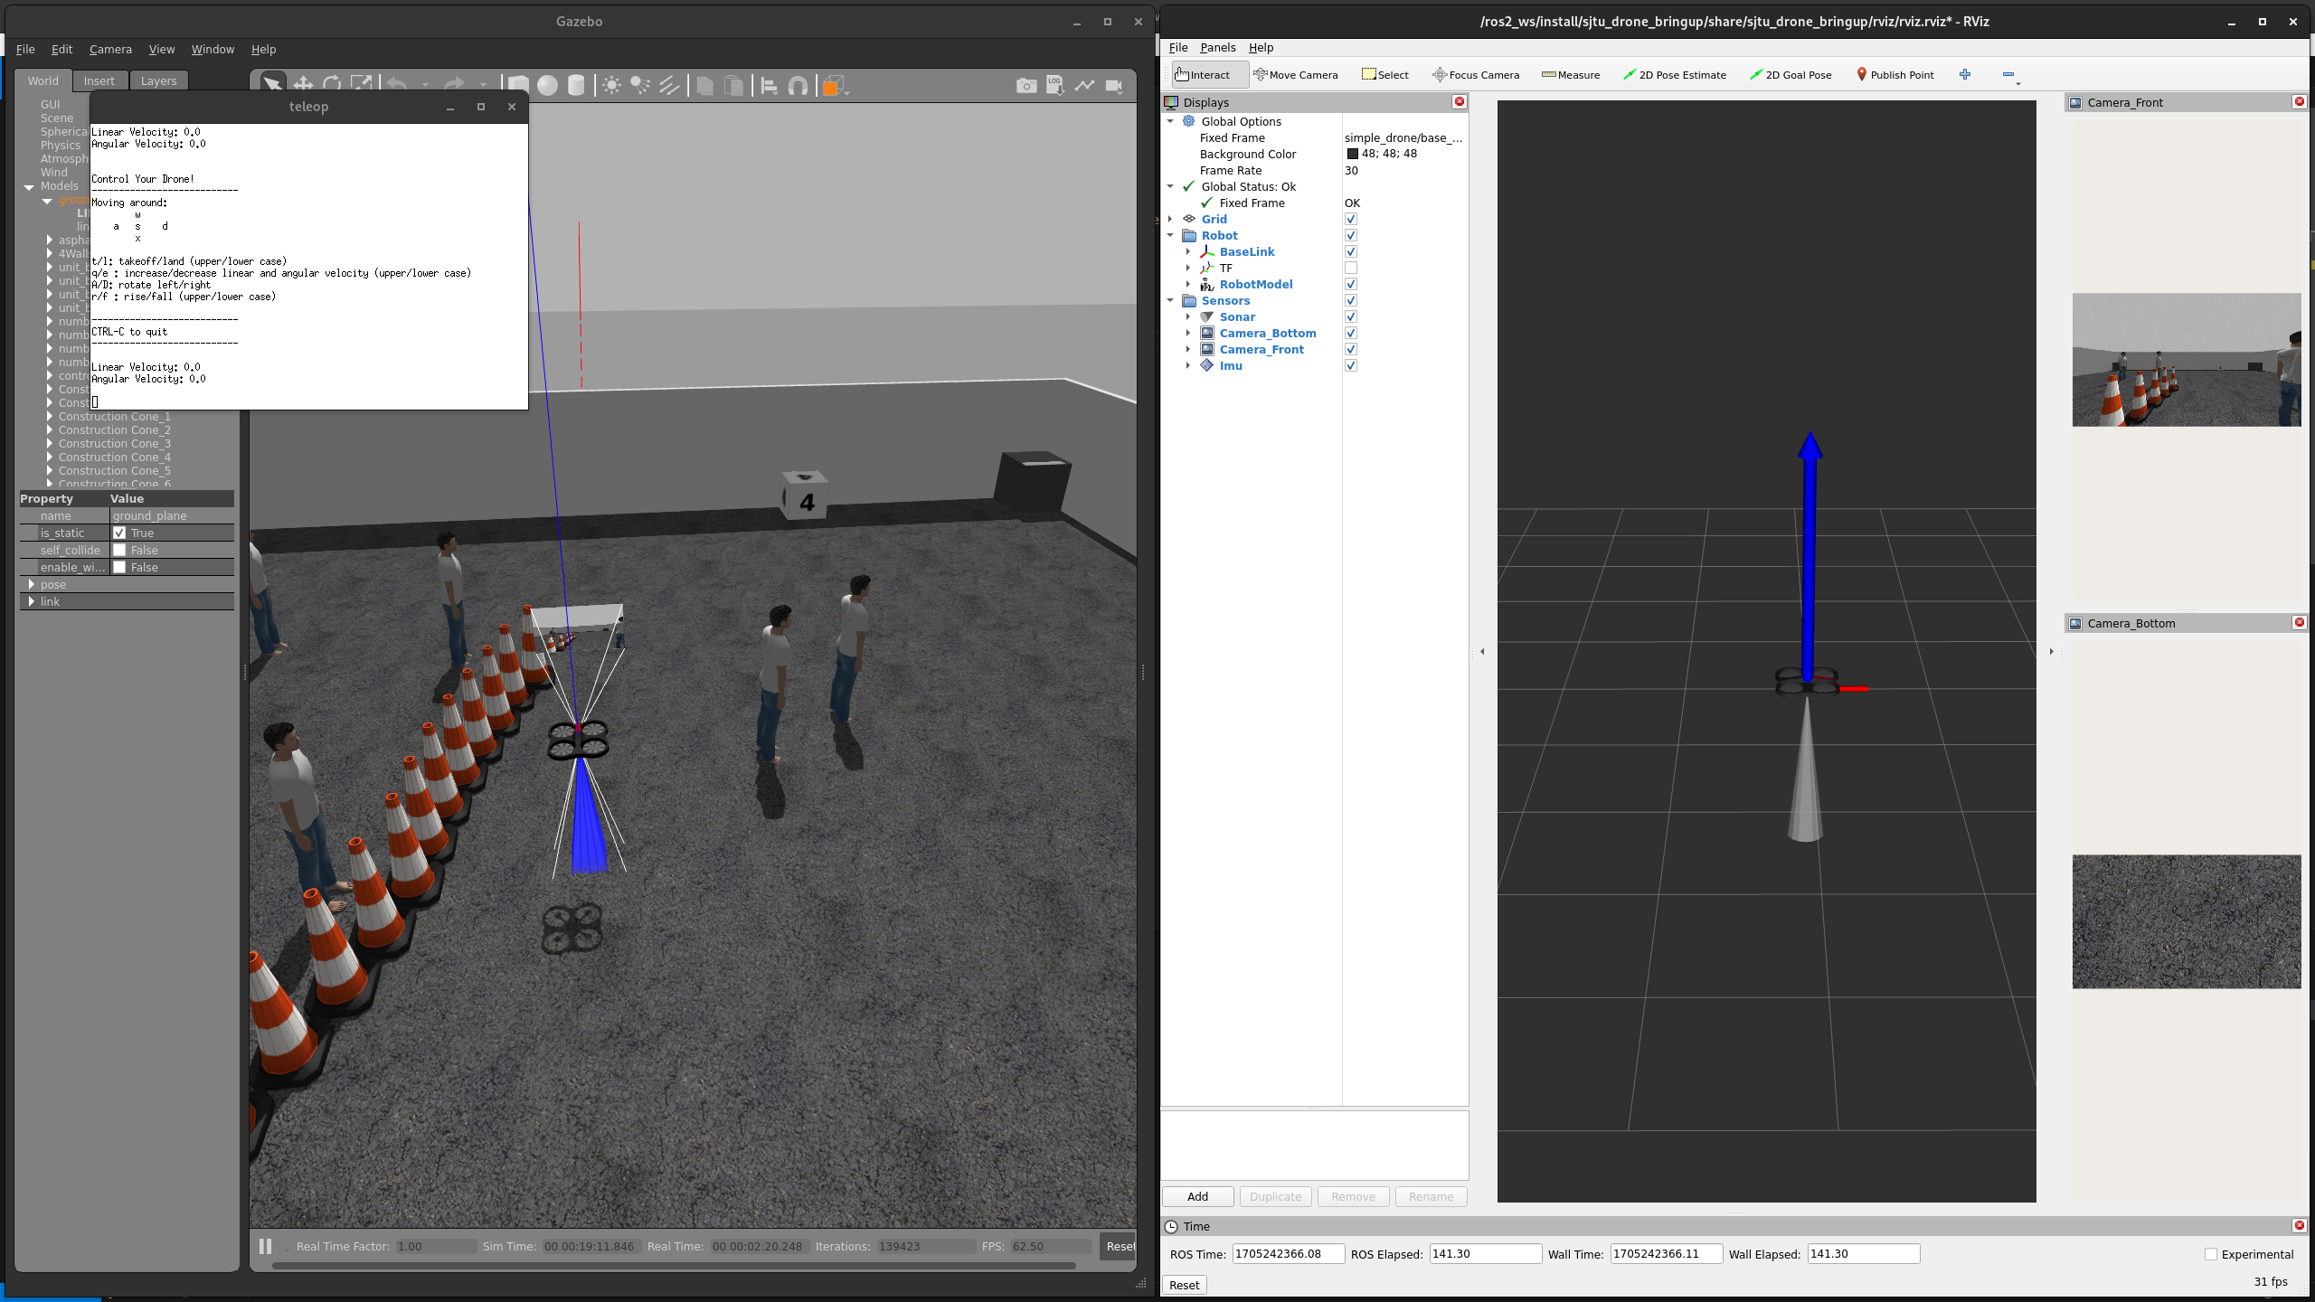The image size is (2315, 1302).
Task: Open the plot window icon
Action: point(1084,85)
